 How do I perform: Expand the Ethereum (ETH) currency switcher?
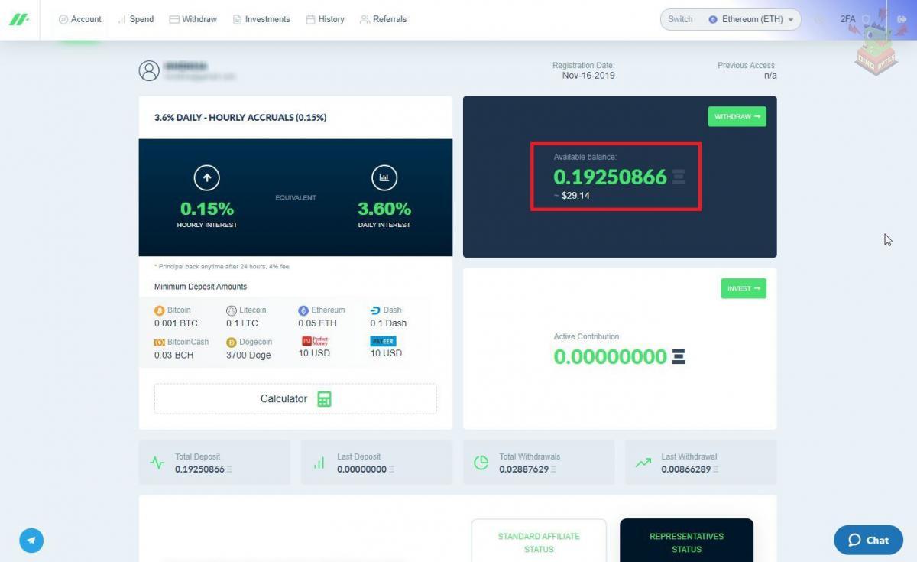[752, 19]
